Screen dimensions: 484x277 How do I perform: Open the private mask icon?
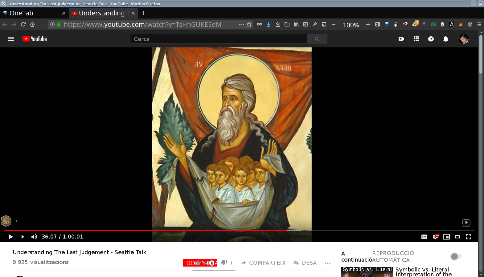[259, 24]
